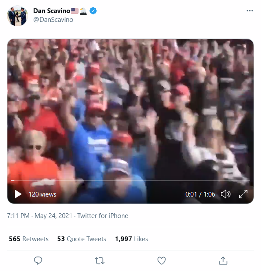
Task: Reply to the tweet
Action: [x=38, y=260]
